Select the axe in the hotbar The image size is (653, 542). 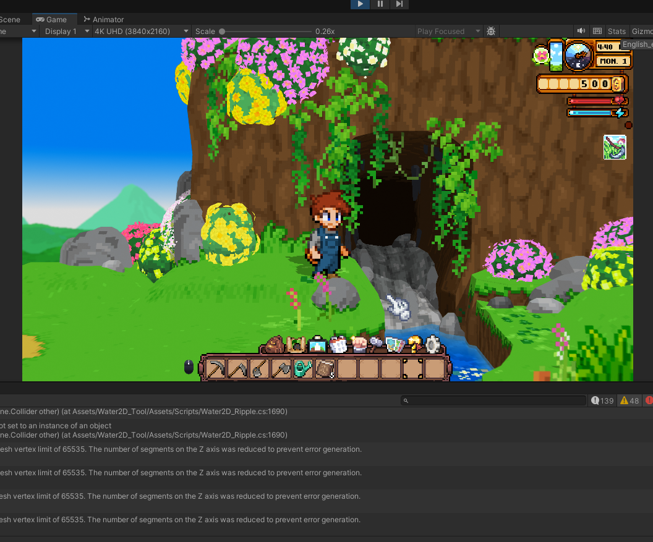coord(281,369)
